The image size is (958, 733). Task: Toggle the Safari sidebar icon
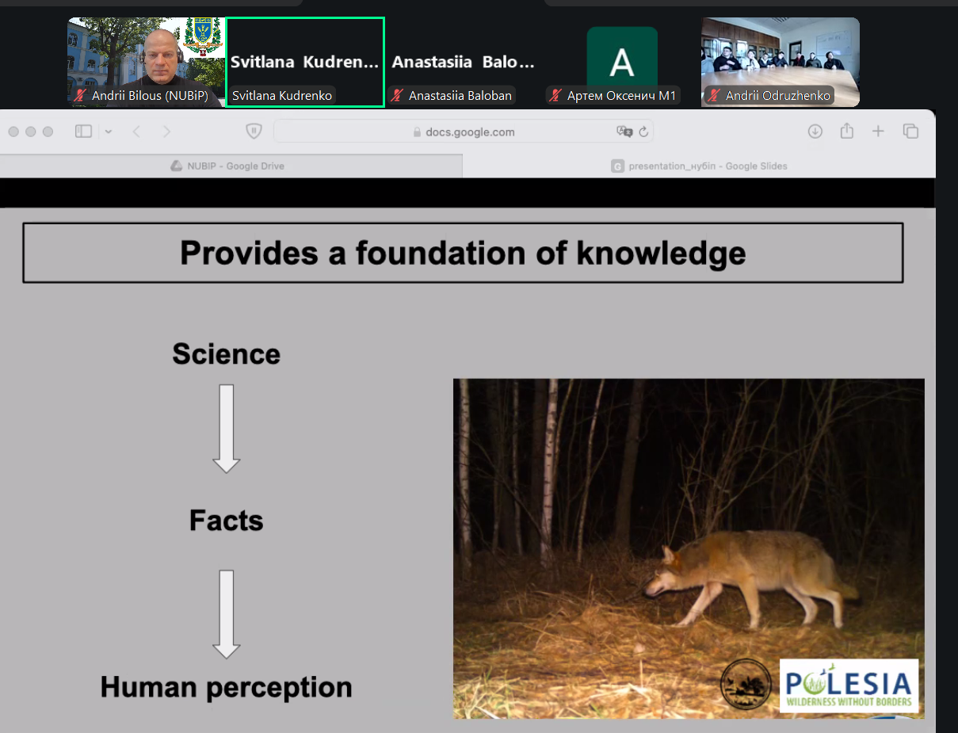[83, 132]
